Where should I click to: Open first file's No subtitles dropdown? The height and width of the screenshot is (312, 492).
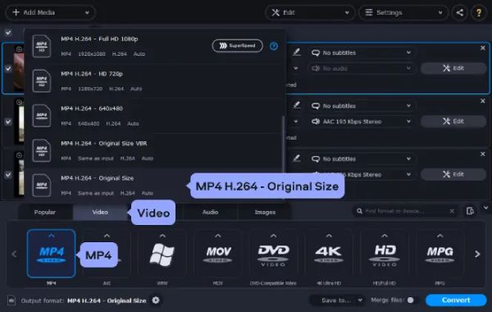[361, 53]
